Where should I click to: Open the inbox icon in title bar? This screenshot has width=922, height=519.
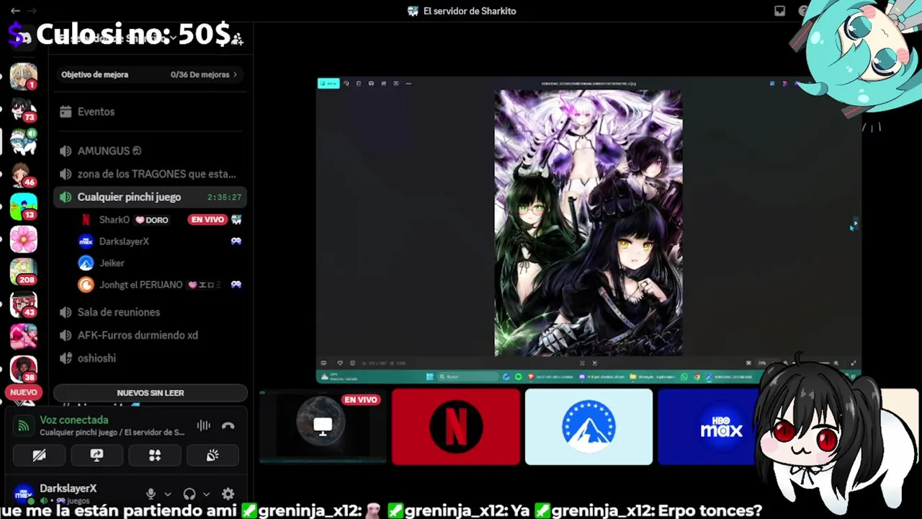point(779,11)
